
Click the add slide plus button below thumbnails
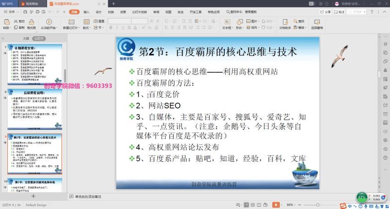point(33,196)
